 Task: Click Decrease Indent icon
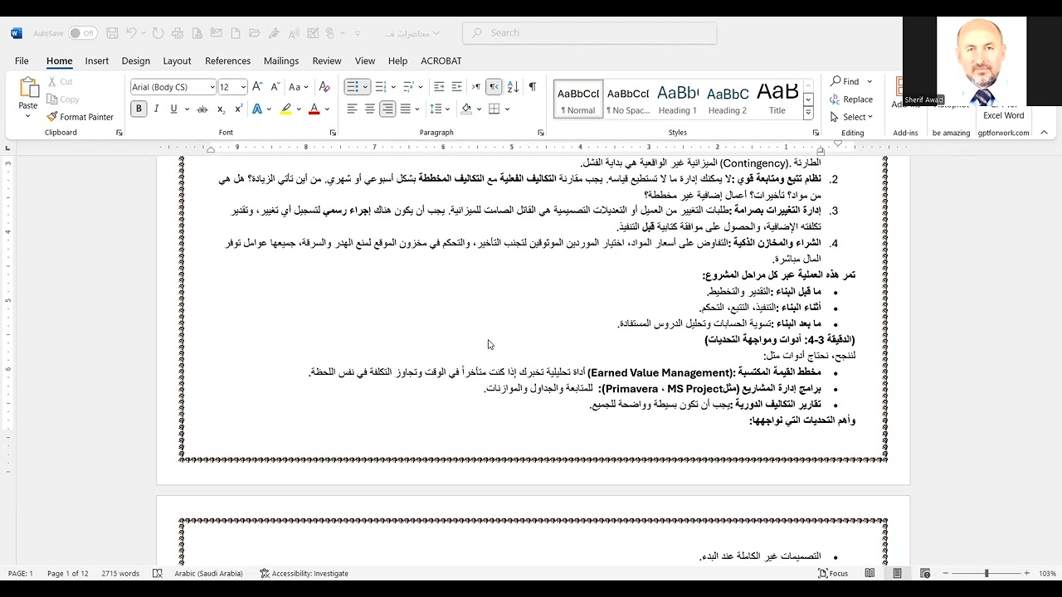[x=439, y=87]
